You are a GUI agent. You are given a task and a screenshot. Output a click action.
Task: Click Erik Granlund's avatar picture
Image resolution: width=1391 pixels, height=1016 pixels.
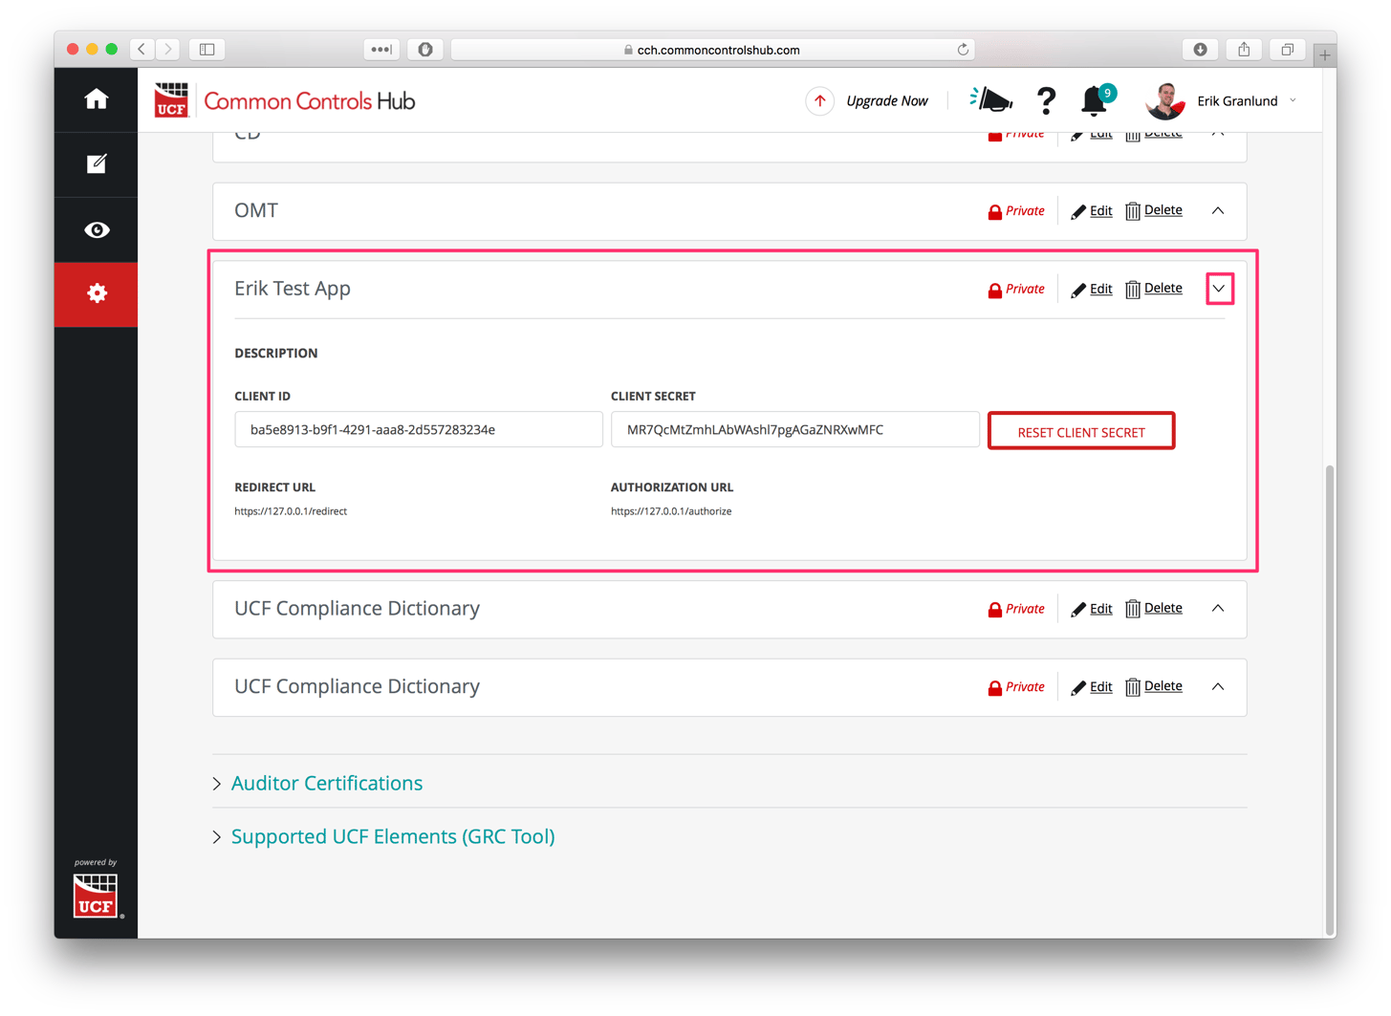coord(1164,100)
